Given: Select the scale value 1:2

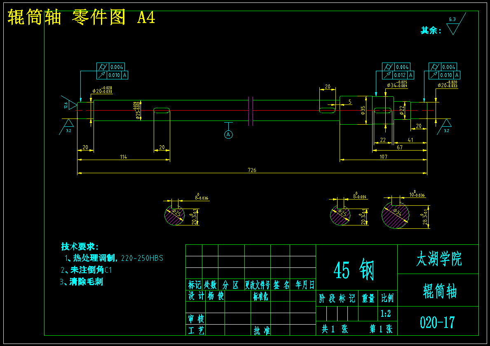Looking at the screenshot, I should click(x=386, y=313).
